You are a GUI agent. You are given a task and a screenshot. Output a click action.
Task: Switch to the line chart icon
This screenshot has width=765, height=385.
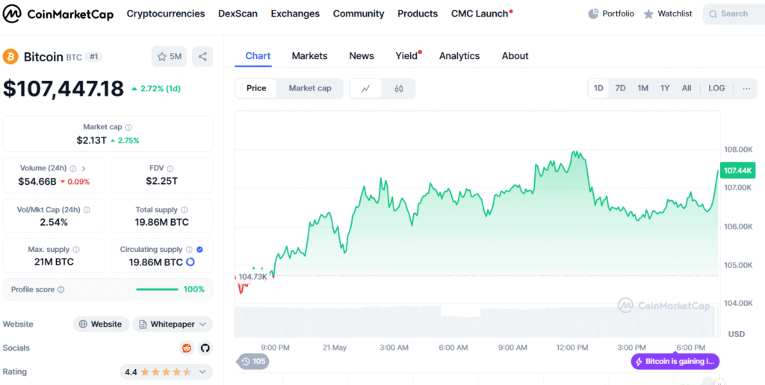tap(365, 89)
